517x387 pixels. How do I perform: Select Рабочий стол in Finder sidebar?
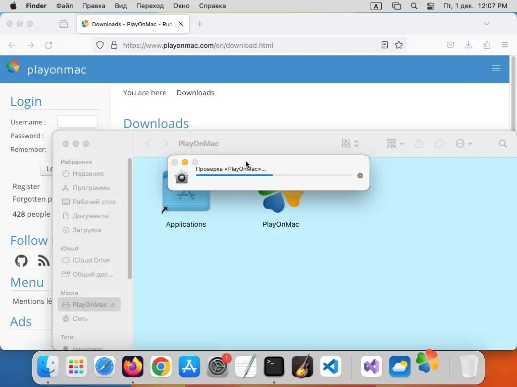point(89,202)
